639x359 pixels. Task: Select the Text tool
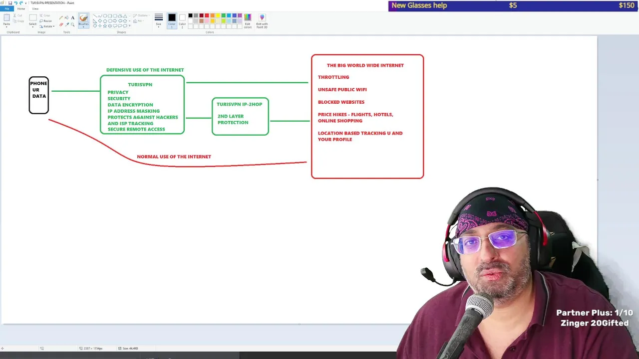tap(73, 17)
